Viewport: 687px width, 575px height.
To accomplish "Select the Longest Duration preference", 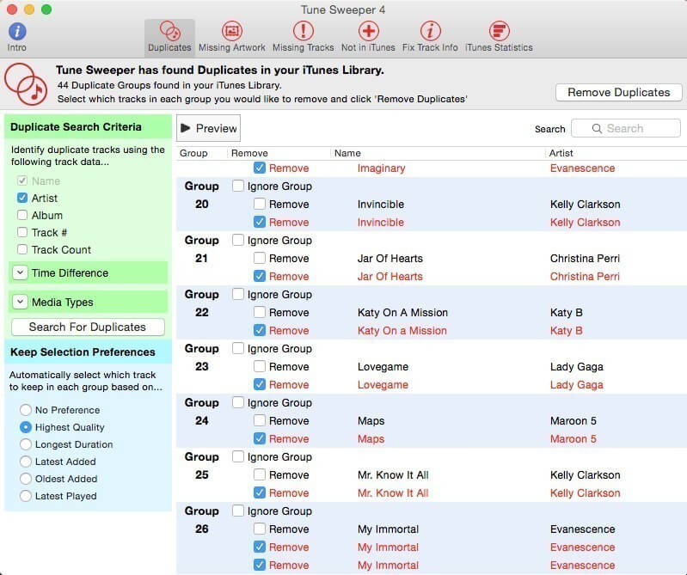I will coord(26,444).
